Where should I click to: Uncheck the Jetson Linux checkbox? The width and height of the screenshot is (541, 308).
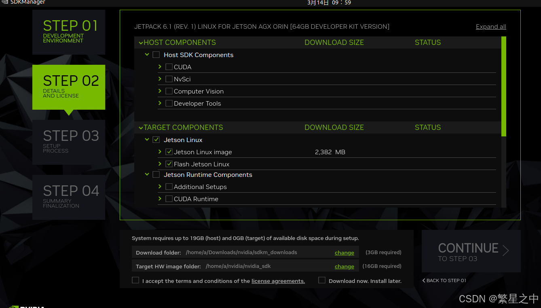coord(156,140)
